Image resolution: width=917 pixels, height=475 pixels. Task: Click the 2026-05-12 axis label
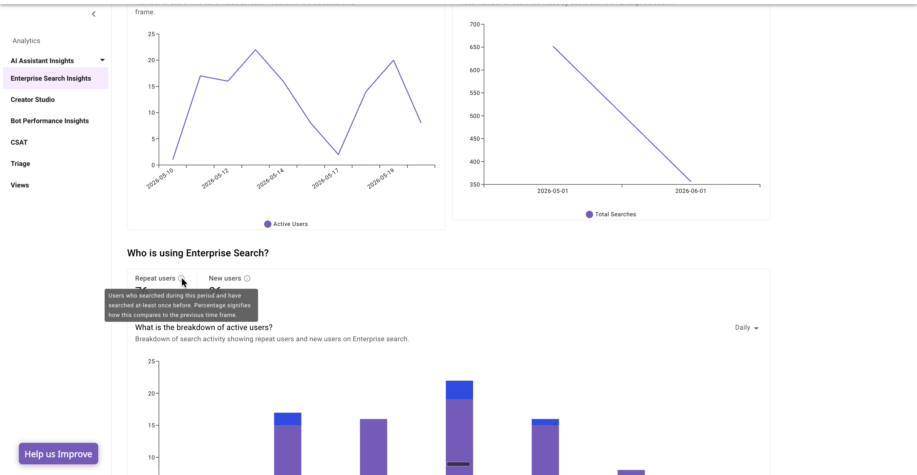[215, 178]
